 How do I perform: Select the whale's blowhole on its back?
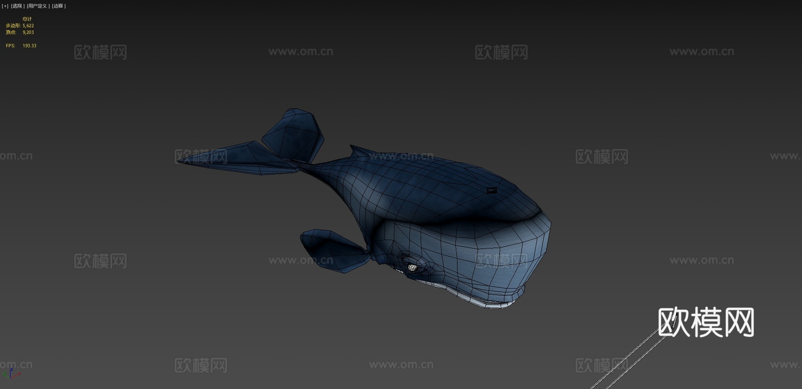click(x=491, y=190)
